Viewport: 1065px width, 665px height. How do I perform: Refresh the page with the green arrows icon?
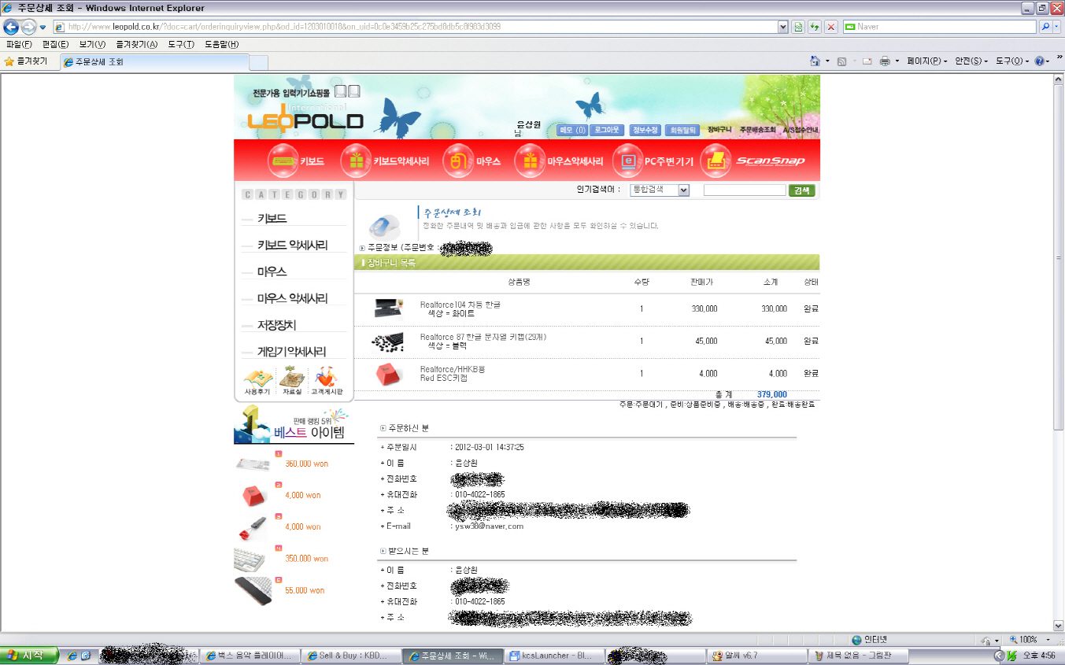click(815, 27)
